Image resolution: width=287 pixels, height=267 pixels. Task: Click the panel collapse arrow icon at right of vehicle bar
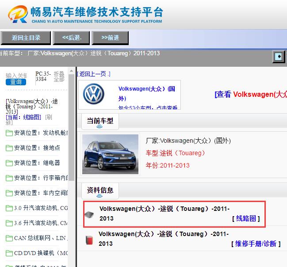[x=279, y=57]
